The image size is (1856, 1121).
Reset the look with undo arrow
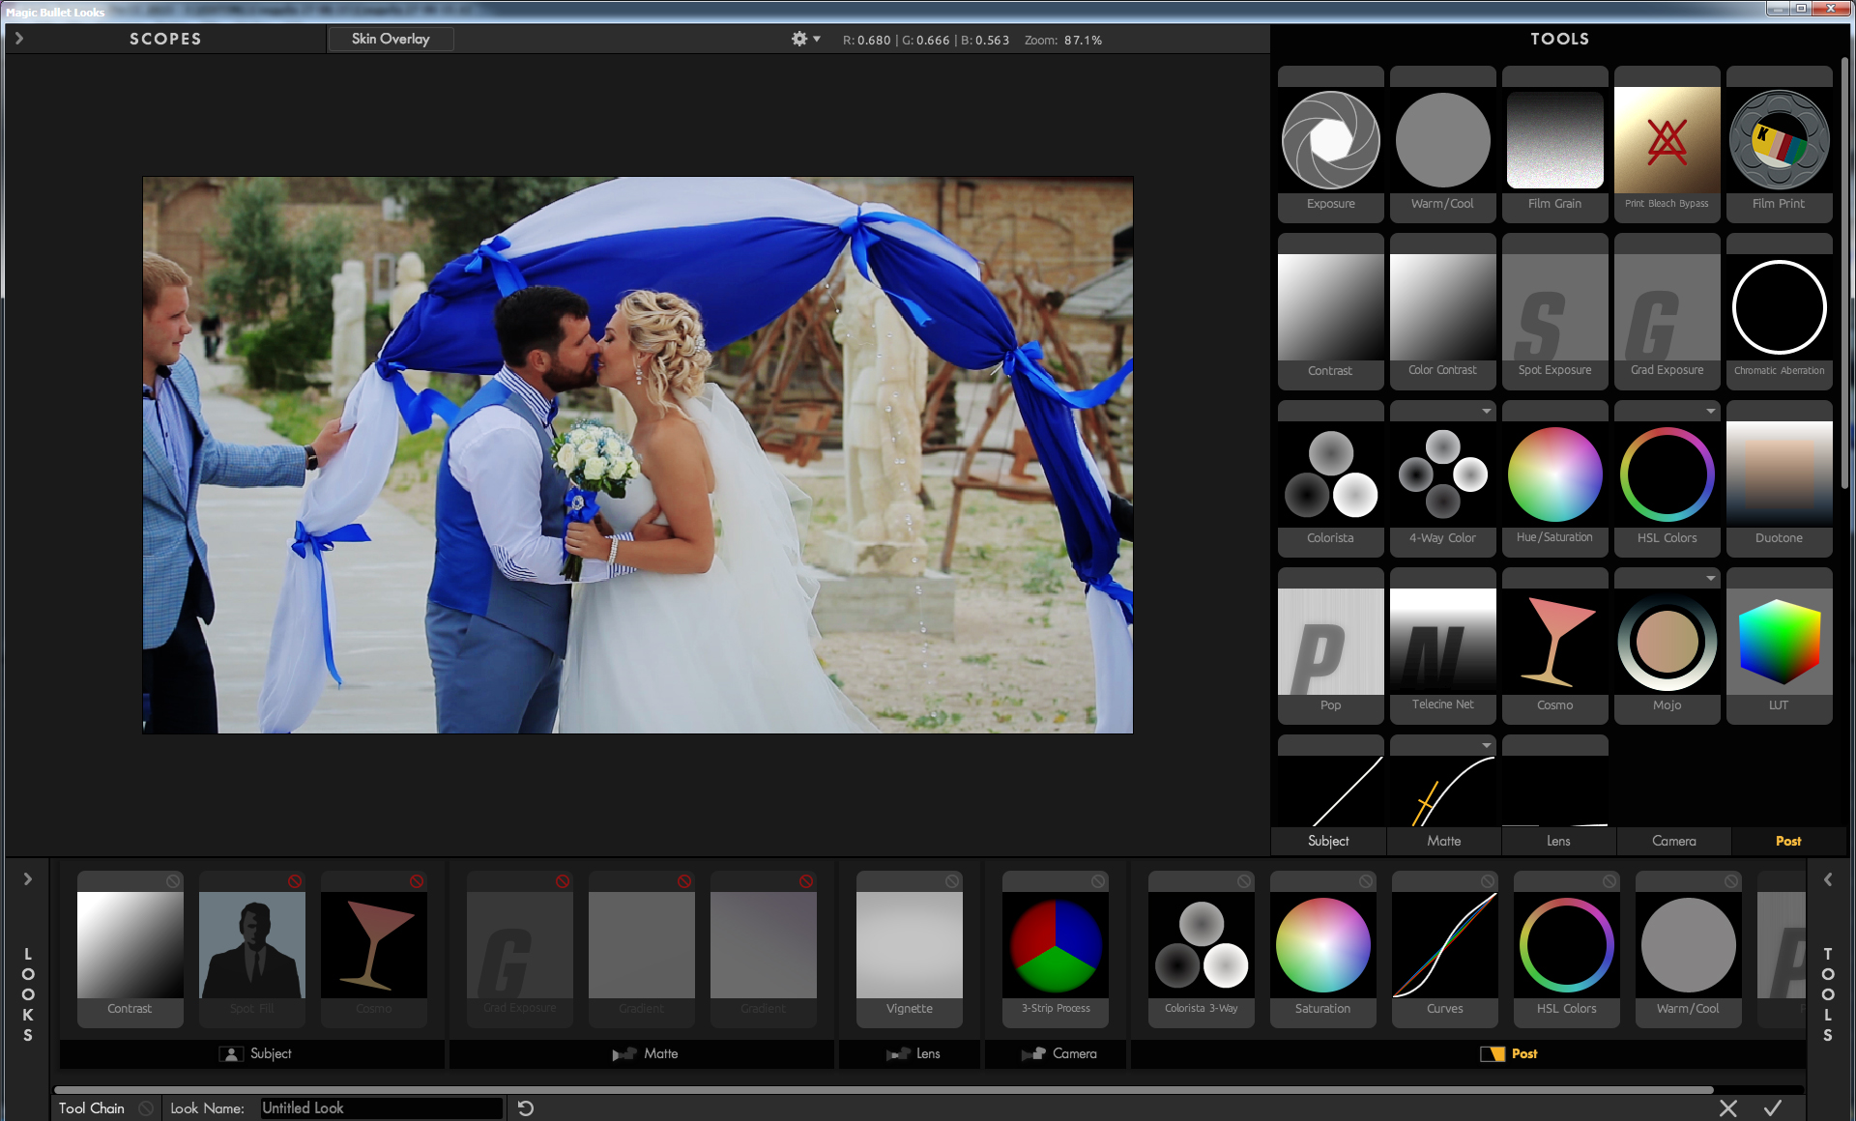click(526, 1107)
